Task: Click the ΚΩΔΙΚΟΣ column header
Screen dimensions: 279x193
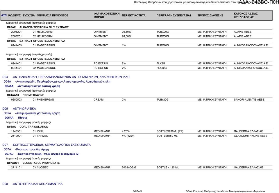Action: click(x=15, y=15)
